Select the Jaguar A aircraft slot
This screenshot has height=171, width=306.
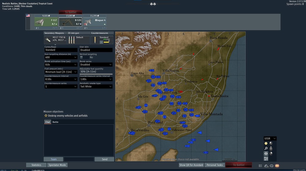pos(95,22)
